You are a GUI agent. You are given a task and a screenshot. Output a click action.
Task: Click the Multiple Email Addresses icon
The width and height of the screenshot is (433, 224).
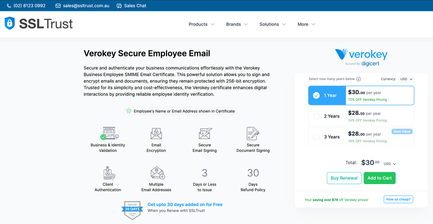[157, 173]
